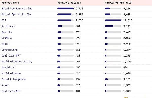
Task: Open the Bored Ape Kennel Club project
Action: [x=17, y=9]
